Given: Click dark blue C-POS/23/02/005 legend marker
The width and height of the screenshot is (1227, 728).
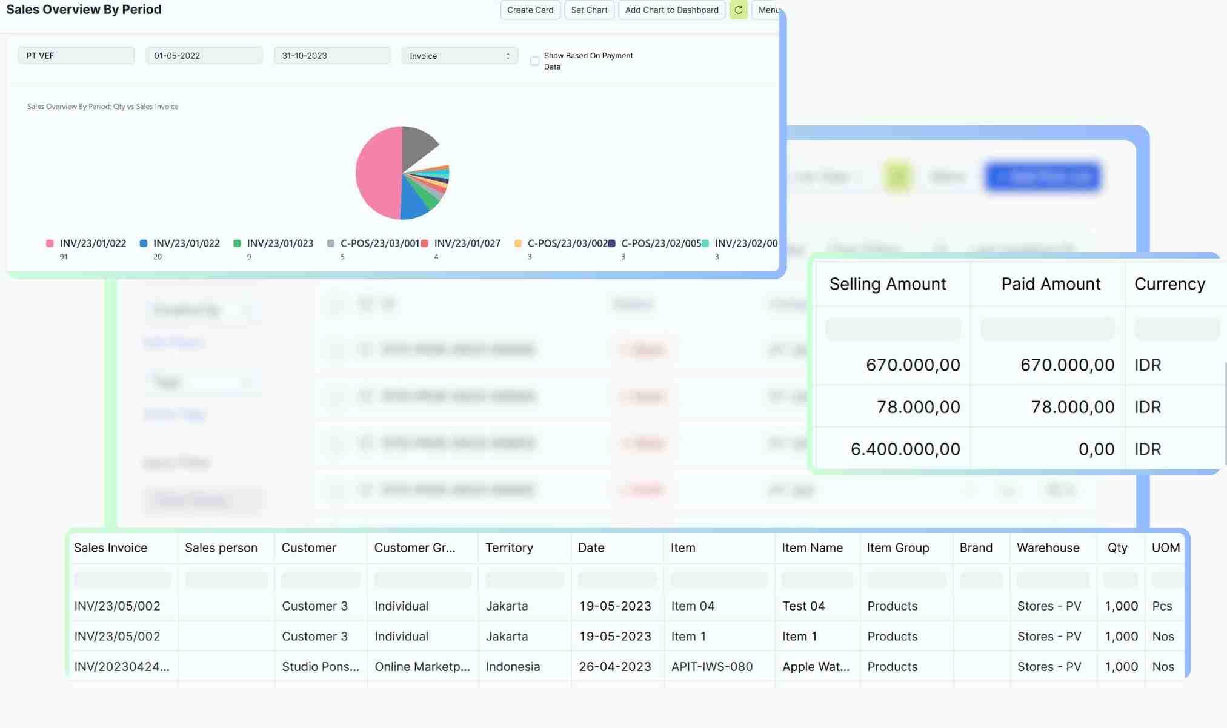Looking at the screenshot, I should tap(612, 243).
